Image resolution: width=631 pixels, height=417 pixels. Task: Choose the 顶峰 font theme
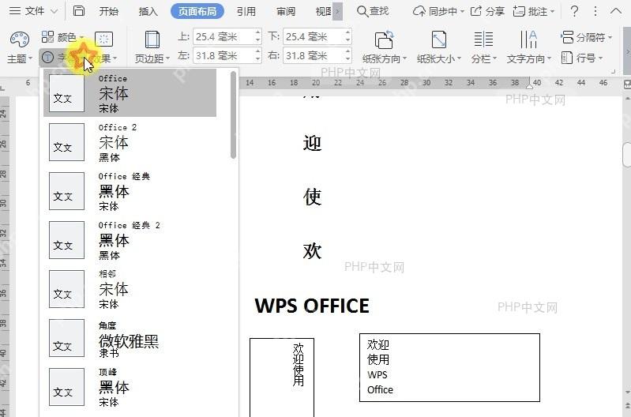click(x=130, y=387)
